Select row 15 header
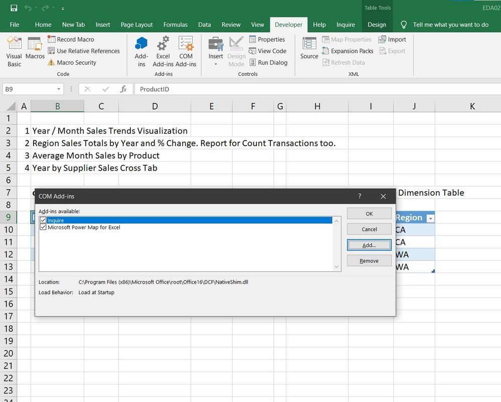Viewport: 501px width, 402px height. pos(9,292)
